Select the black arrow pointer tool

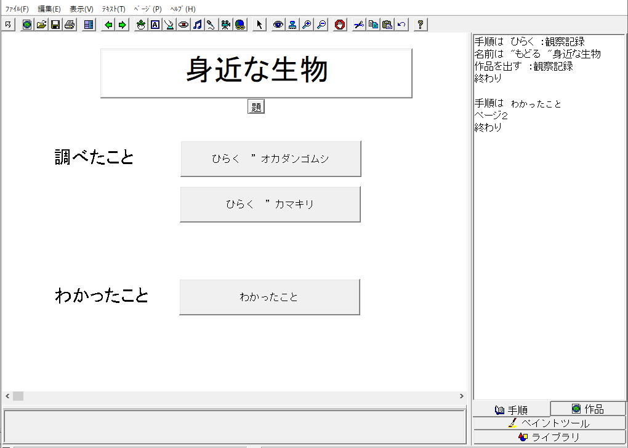[259, 25]
